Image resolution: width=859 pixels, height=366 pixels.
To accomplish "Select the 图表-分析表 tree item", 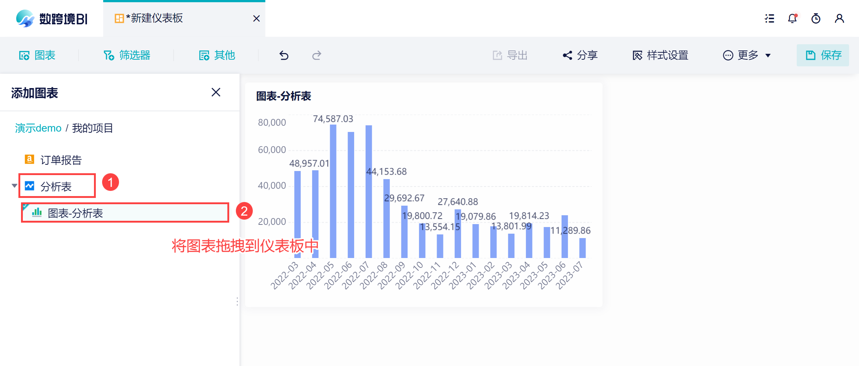I will pyautogui.click(x=125, y=213).
